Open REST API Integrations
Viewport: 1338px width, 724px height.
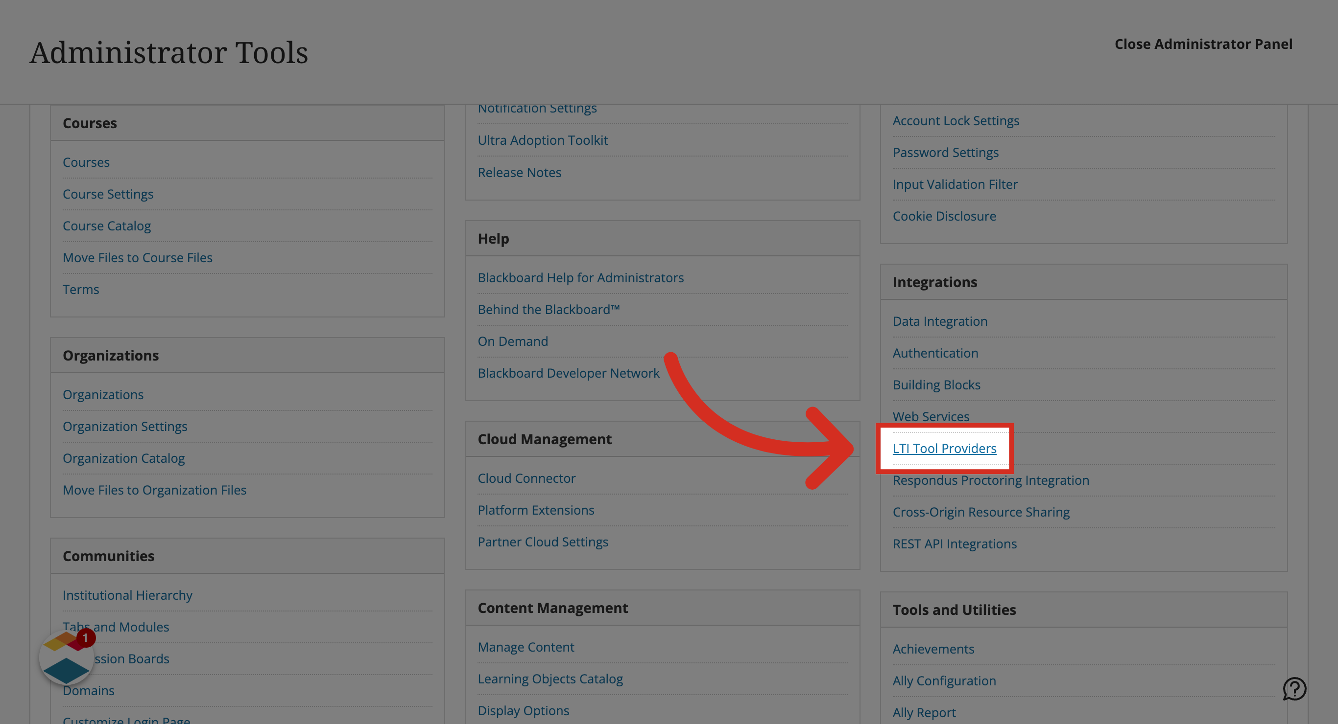pos(955,544)
